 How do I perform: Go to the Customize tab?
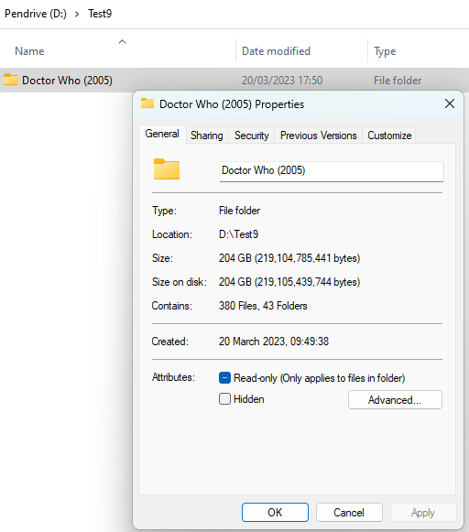pos(389,136)
